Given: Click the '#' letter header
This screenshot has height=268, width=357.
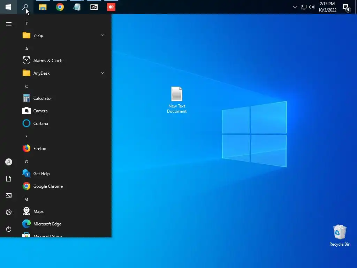Looking at the screenshot, I should click(26, 23).
